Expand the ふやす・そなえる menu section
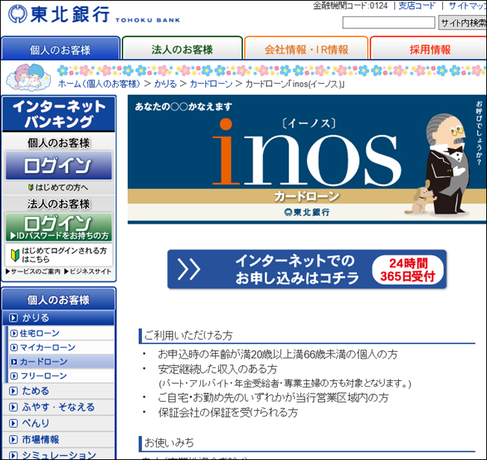Image resolution: width=487 pixels, height=460 pixels. point(59,407)
